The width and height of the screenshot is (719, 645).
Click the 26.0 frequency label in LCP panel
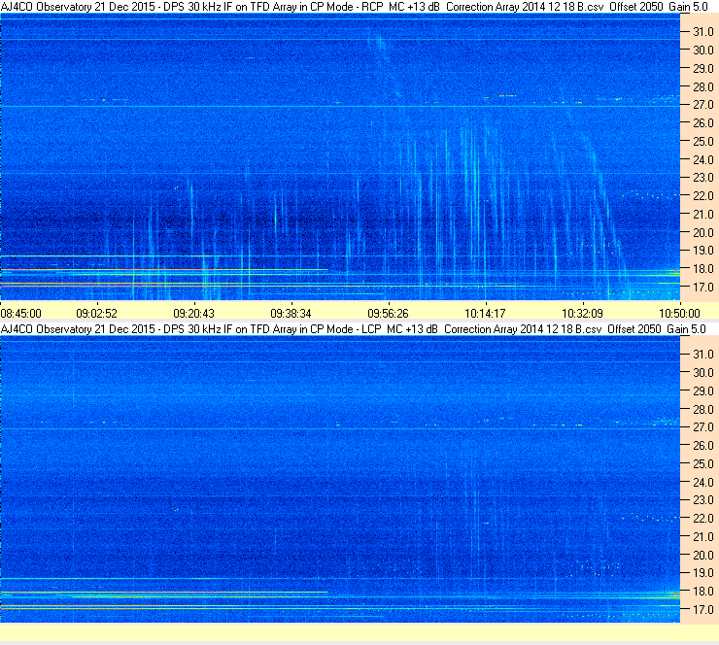[x=703, y=446]
